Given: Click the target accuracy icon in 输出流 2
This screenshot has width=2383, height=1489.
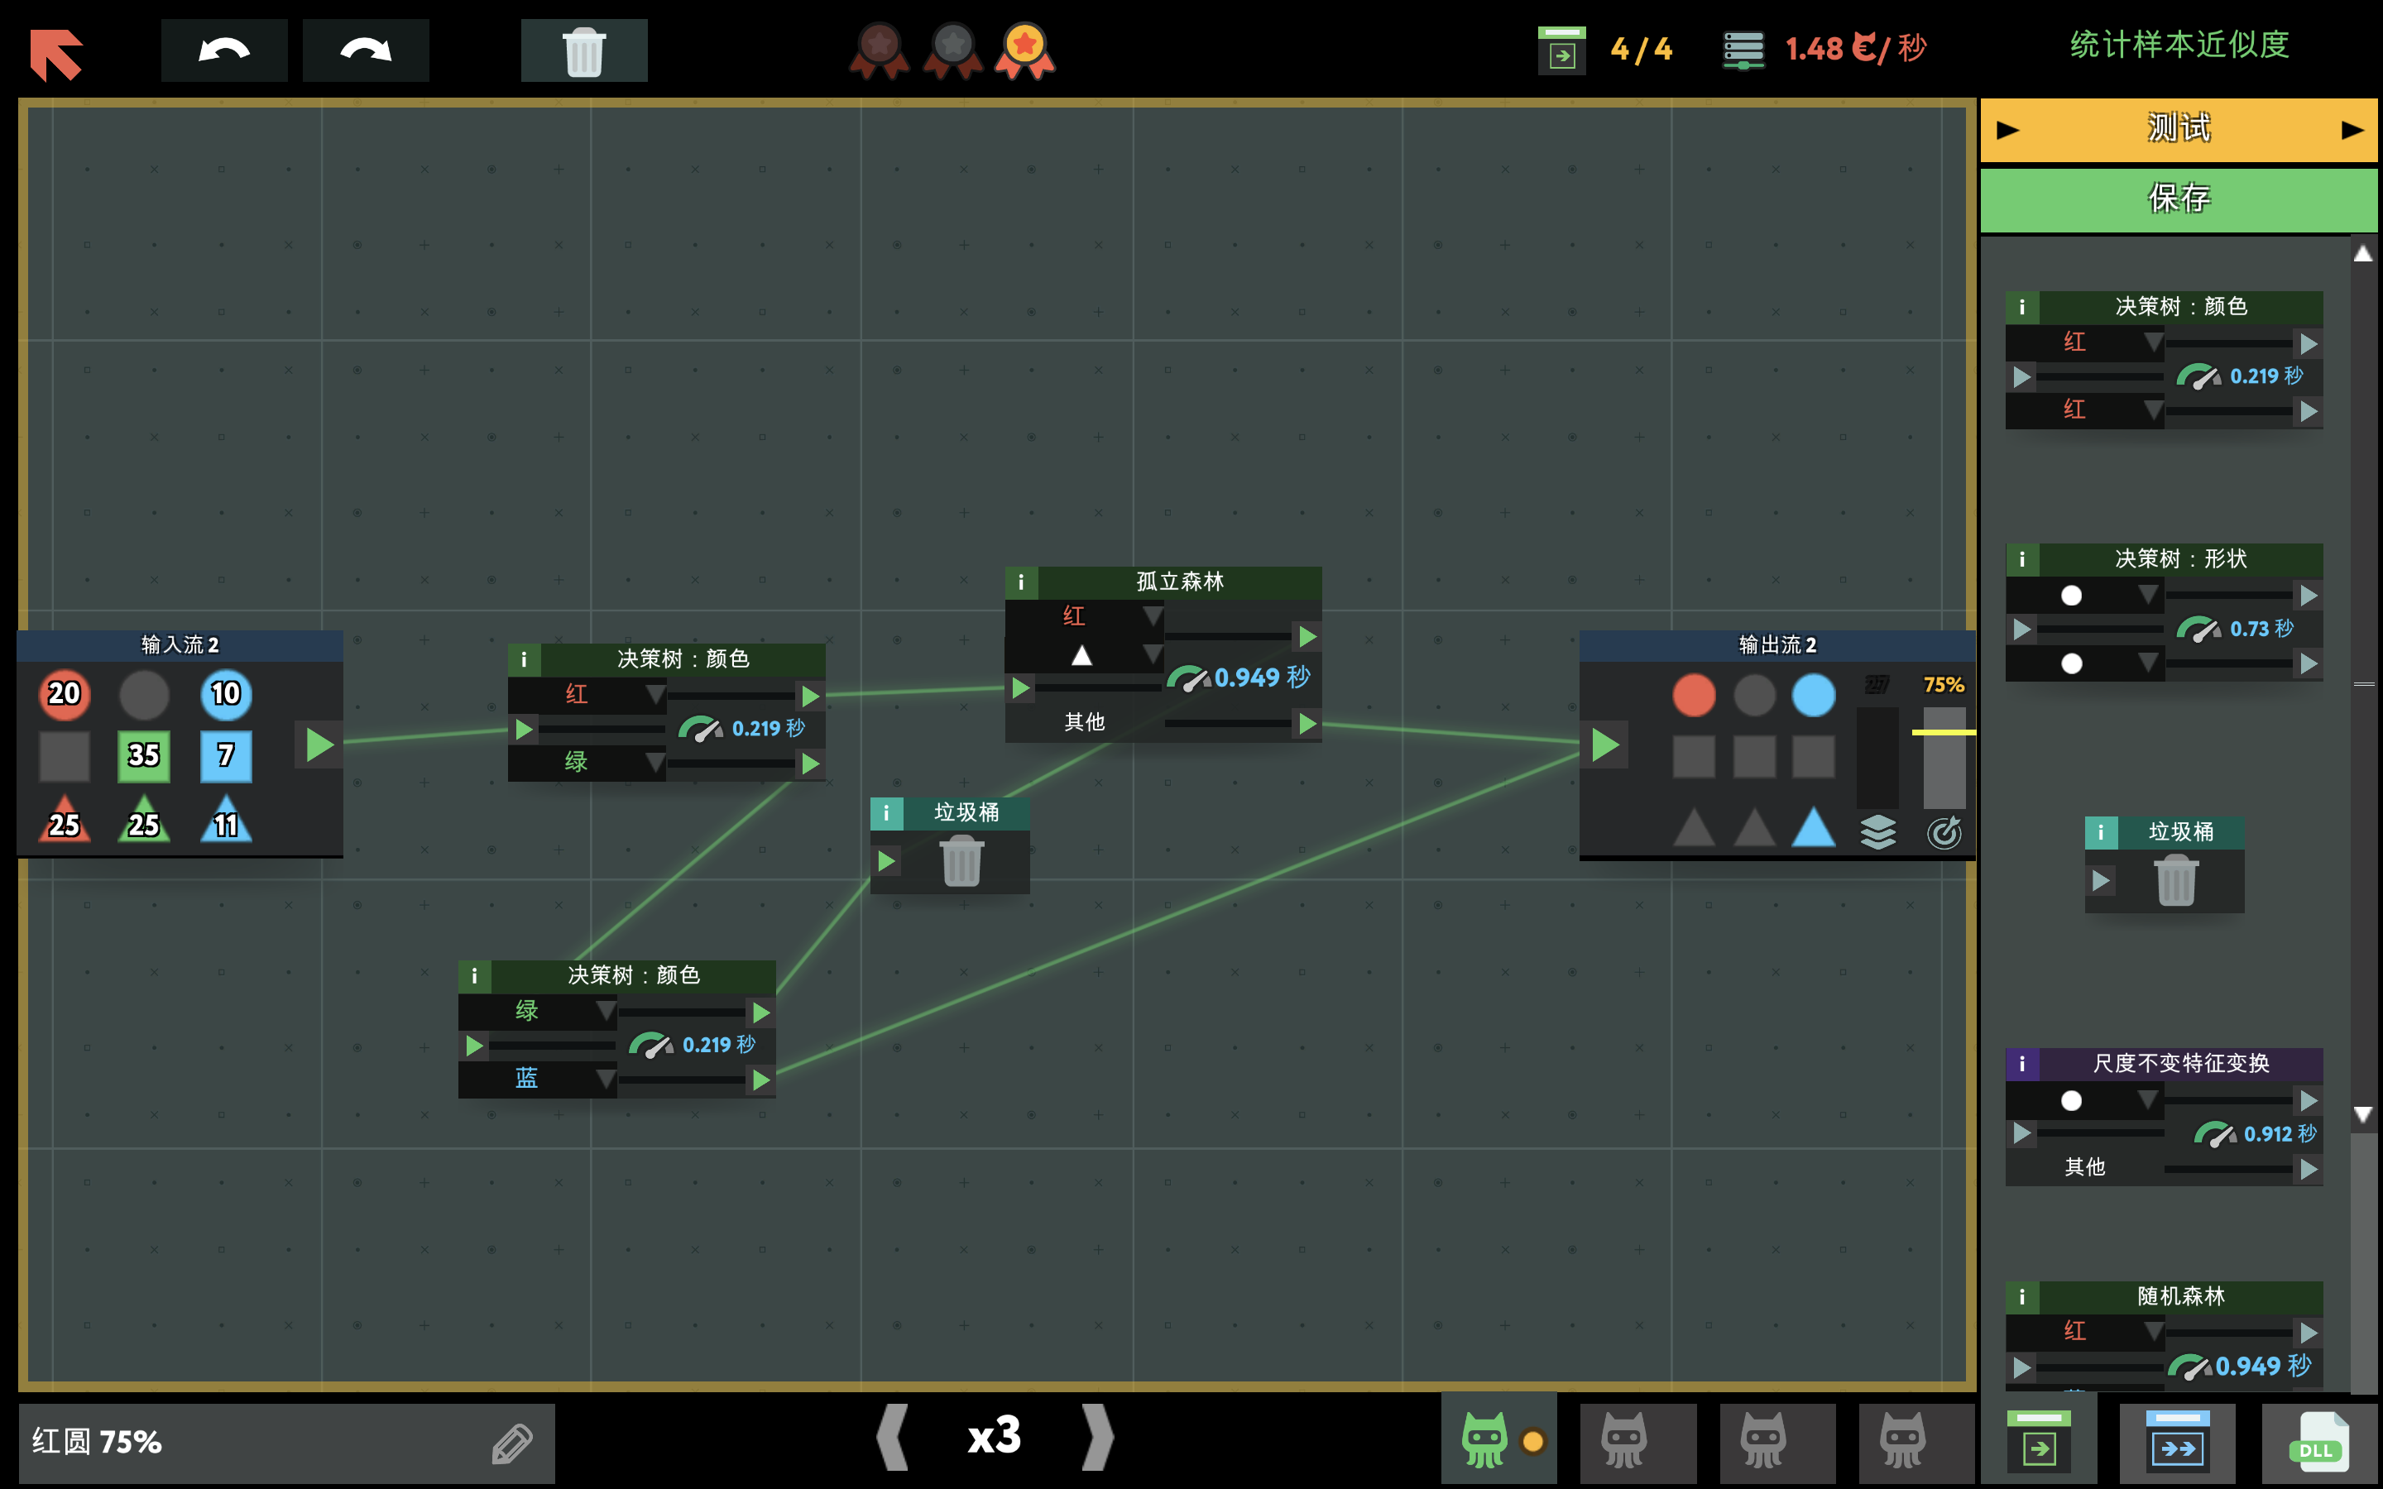Looking at the screenshot, I should 1944,832.
